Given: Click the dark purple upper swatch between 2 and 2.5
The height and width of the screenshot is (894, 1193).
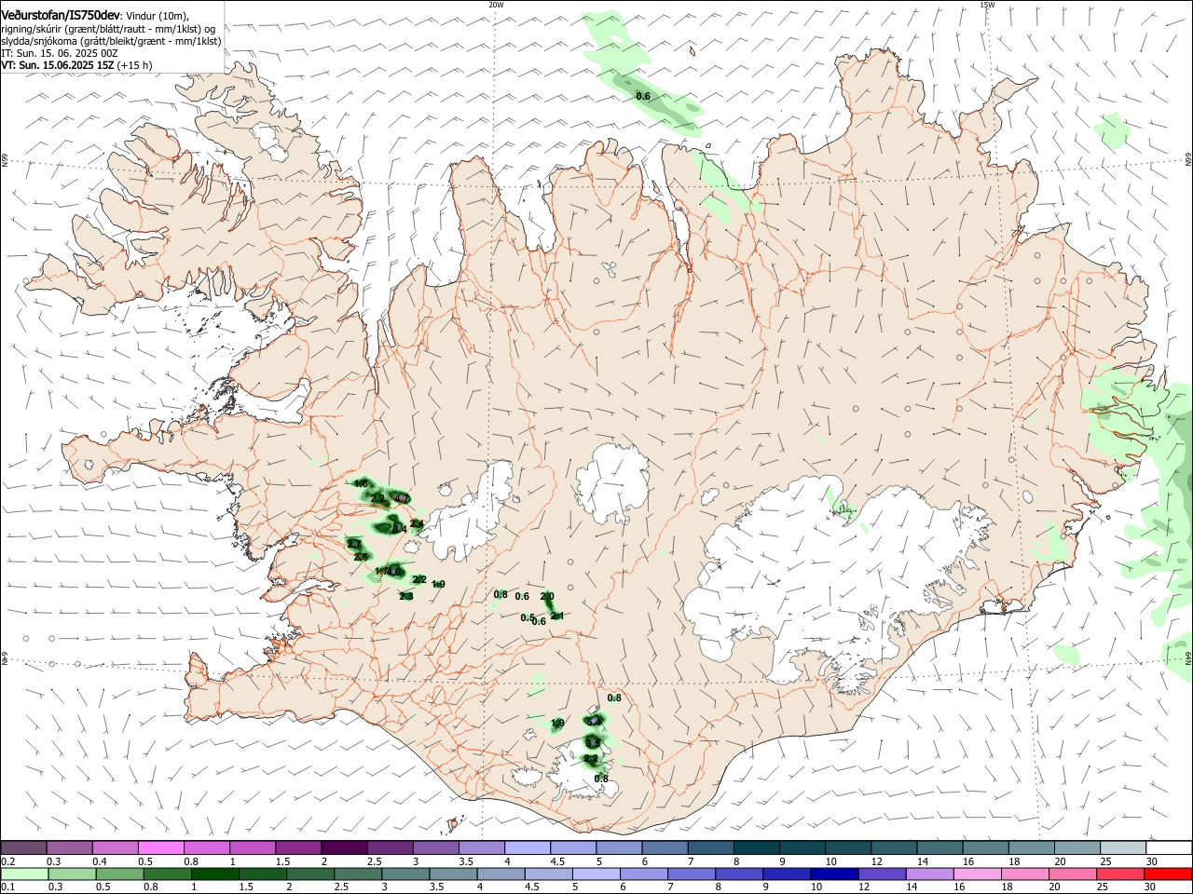Looking at the screenshot, I should tap(344, 847).
